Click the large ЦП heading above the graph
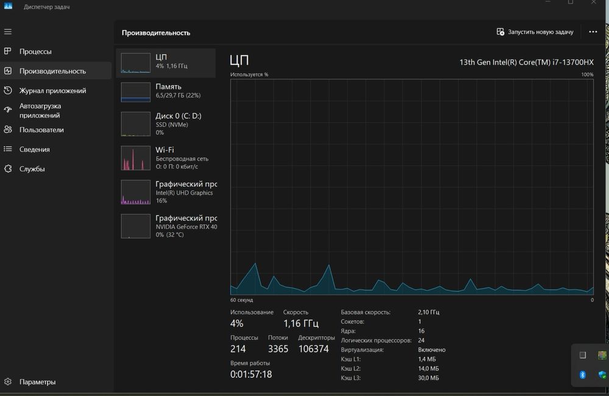 239,60
